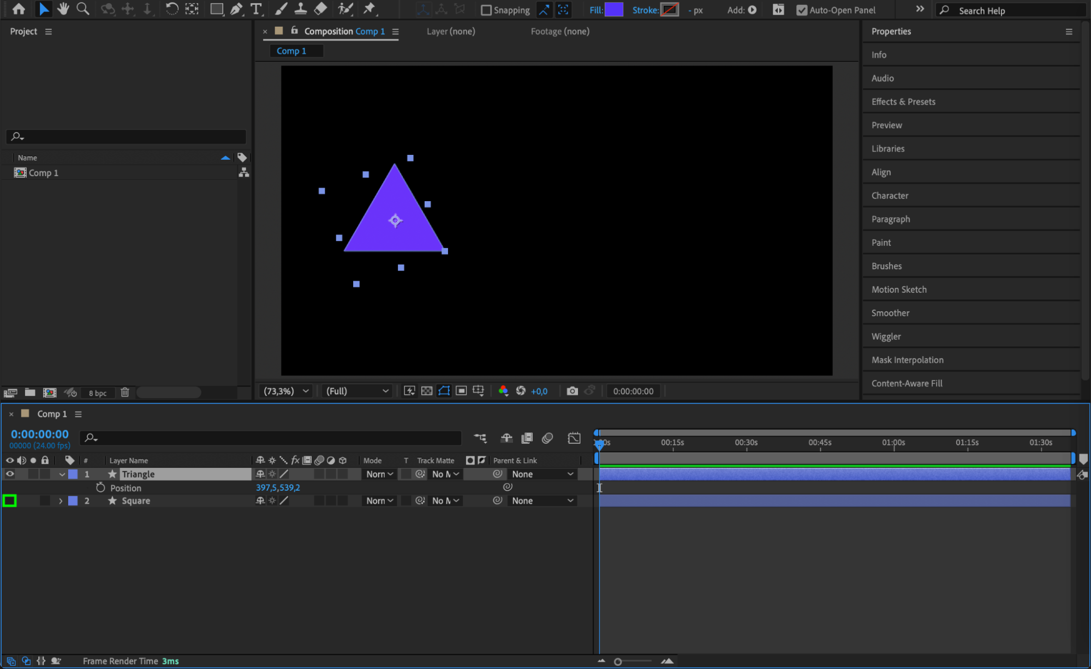Open the Effects & Presets panel
Screen dimensions: 1091x669
(x=903, y=101)
